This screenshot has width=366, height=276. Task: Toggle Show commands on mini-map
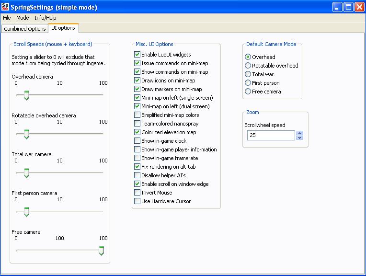(137, 72)
